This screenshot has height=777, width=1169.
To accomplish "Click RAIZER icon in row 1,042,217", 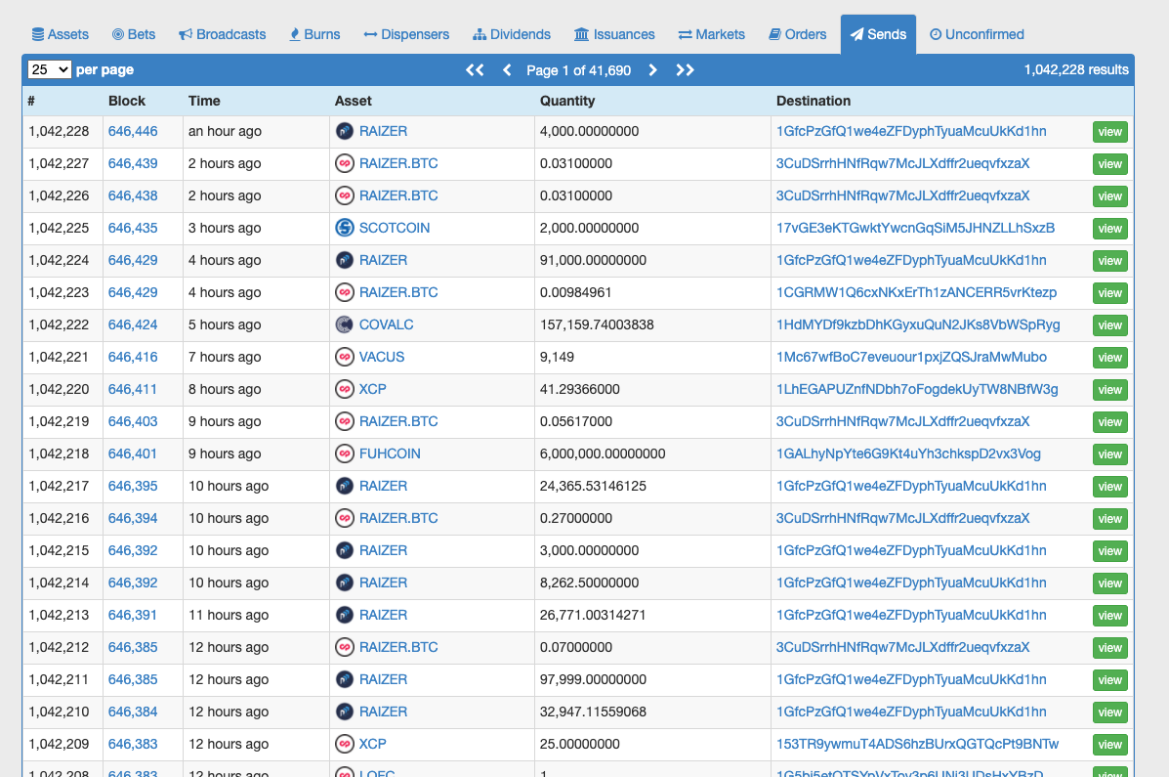I will point(345,486).
